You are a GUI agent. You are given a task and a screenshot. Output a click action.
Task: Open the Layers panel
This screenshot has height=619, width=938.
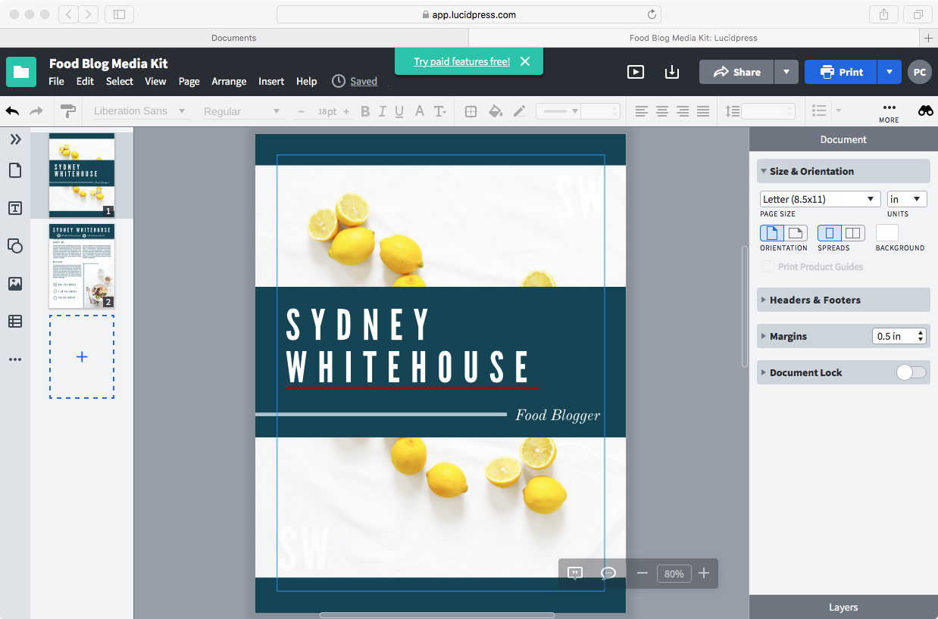(843, 607)
